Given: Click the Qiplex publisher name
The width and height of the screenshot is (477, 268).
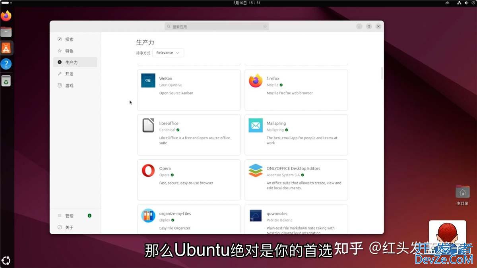Looking at the screenshot, I should (165, 220).
